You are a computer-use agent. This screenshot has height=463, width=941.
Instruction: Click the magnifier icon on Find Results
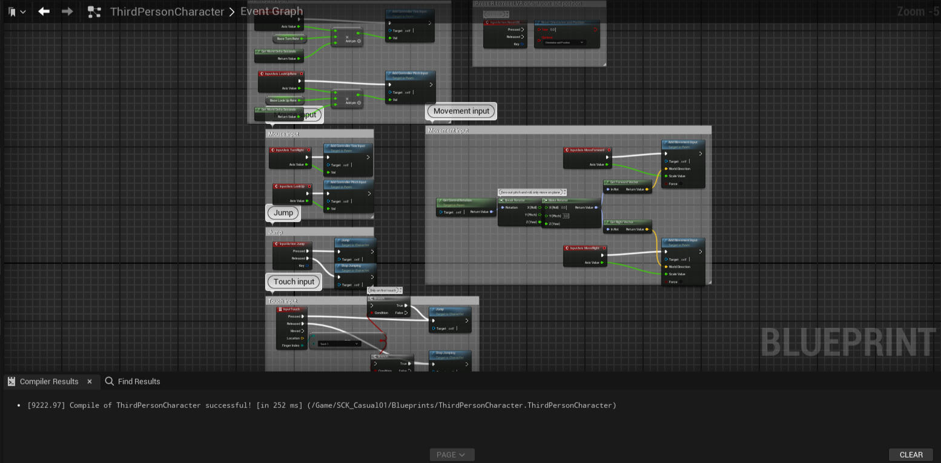(110, 381)
